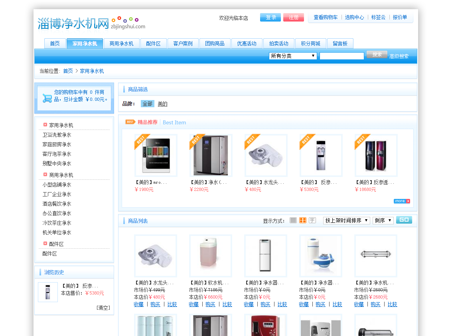
Task: Click 收藏 under the 水龙头 product
Action: coord(139,305)
